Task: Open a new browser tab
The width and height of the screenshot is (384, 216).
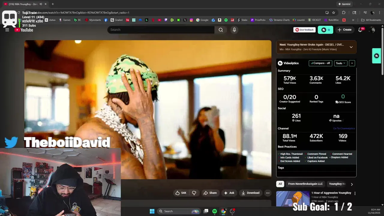Action: click(52, 4)
